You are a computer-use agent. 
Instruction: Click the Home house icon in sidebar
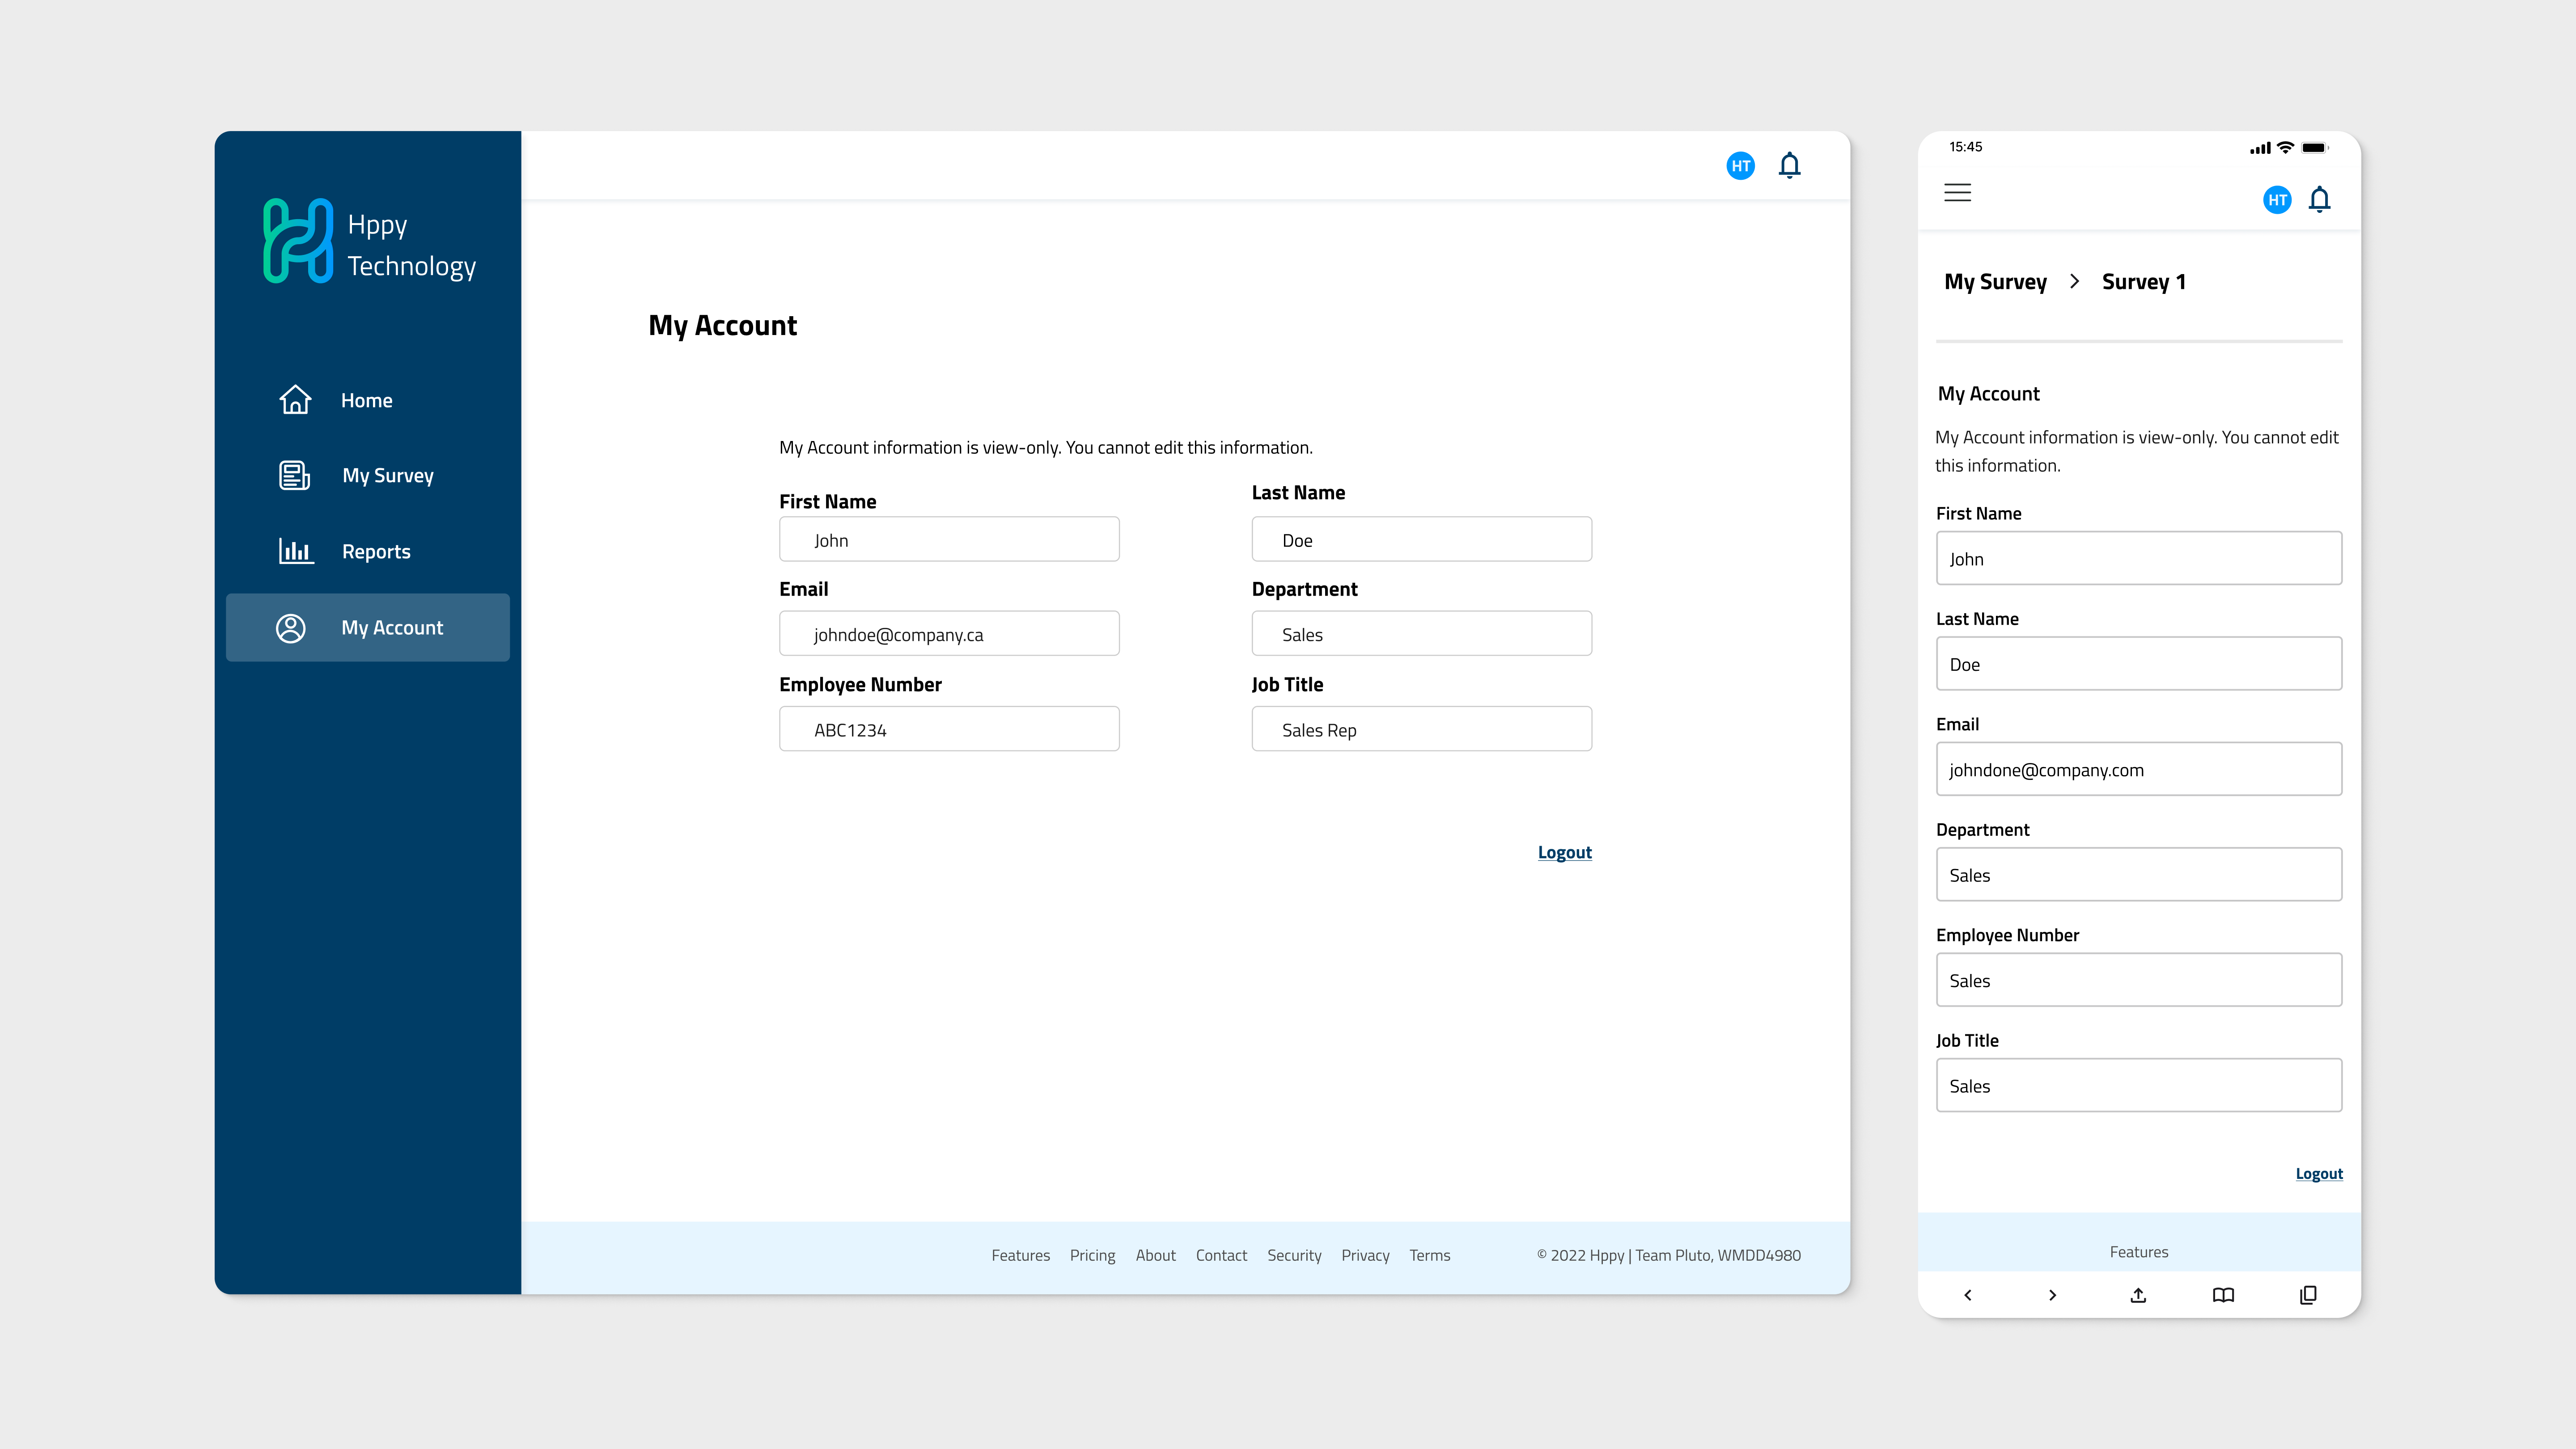pyautogui.click(x=295, y=400)
